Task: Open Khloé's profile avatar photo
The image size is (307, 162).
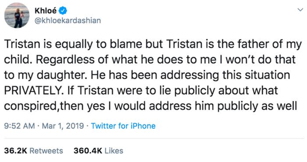Action: (17, 15)
